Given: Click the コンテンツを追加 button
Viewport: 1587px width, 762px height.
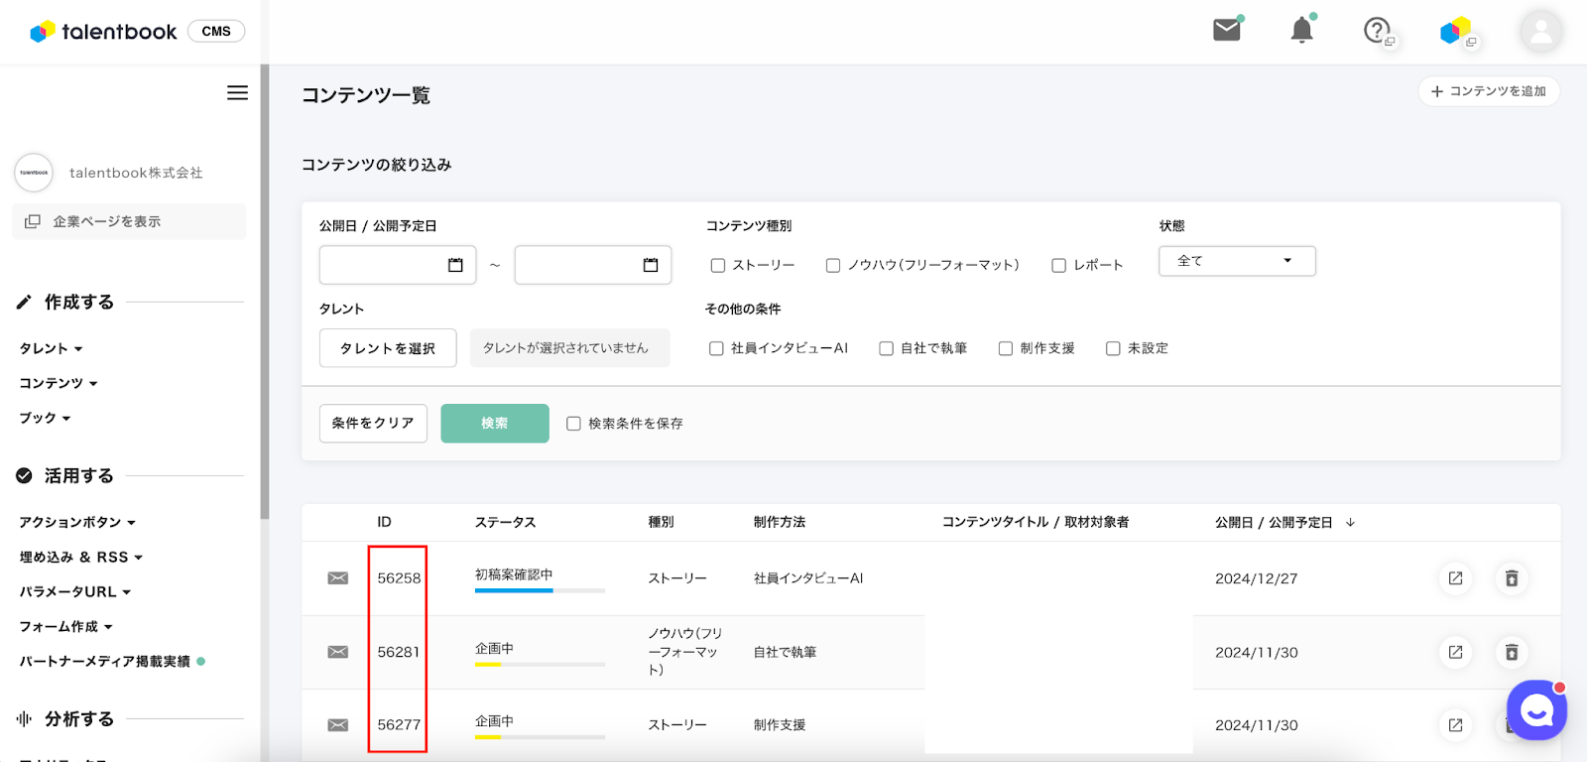Looking at the screenshot, I should [1488, 91].
